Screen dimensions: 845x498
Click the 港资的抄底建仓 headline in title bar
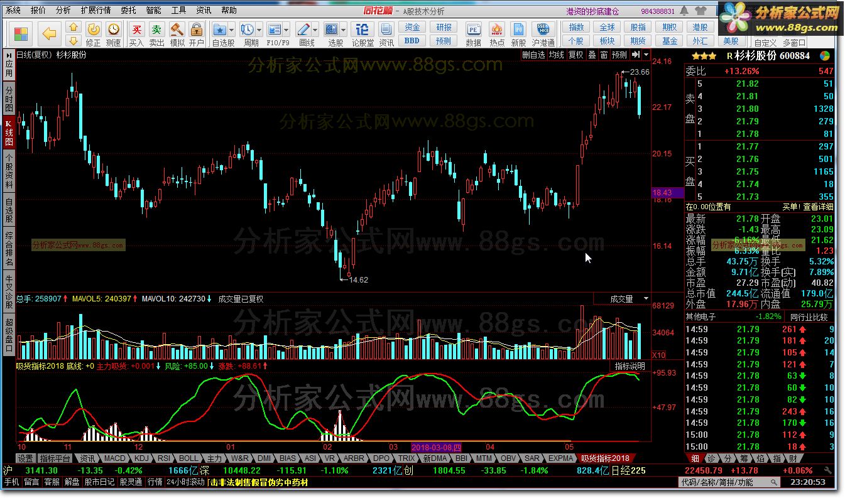593,11
